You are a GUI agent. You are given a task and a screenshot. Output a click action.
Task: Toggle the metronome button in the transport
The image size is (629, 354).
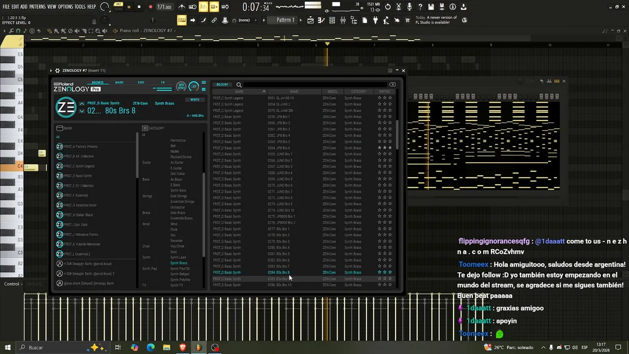(182, 7)
